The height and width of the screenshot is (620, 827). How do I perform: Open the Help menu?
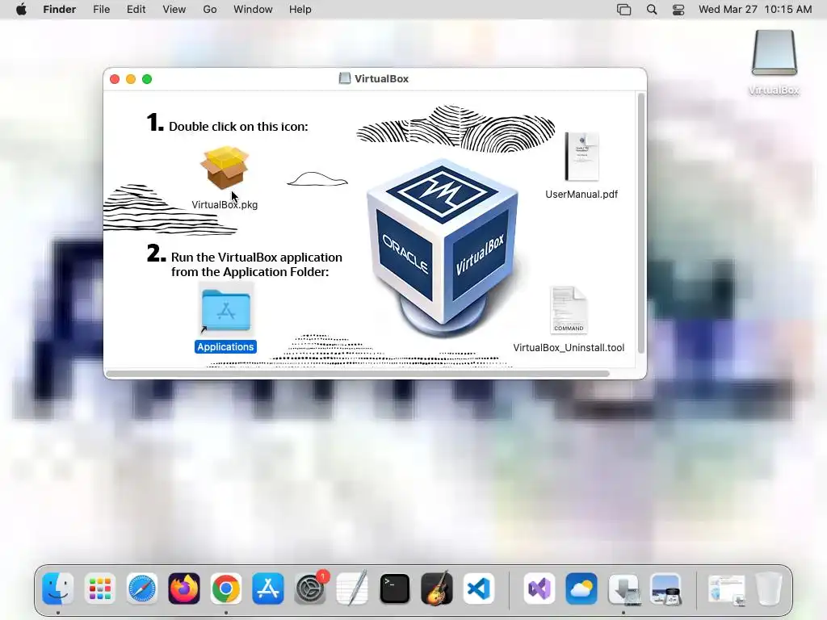(x=300, y=10)
